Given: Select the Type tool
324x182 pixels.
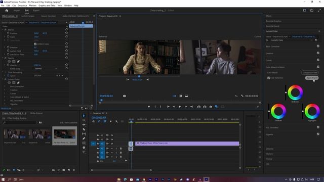Looking at the screenshot, I should (84, 152).
